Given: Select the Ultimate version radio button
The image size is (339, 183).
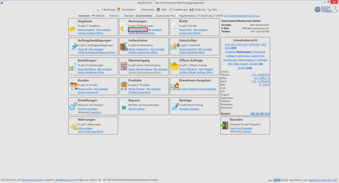Looking at the screenshot, I should [x=93, y=16].
